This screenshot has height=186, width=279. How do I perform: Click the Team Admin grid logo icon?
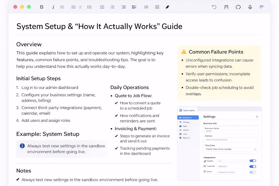click(181, 110)
